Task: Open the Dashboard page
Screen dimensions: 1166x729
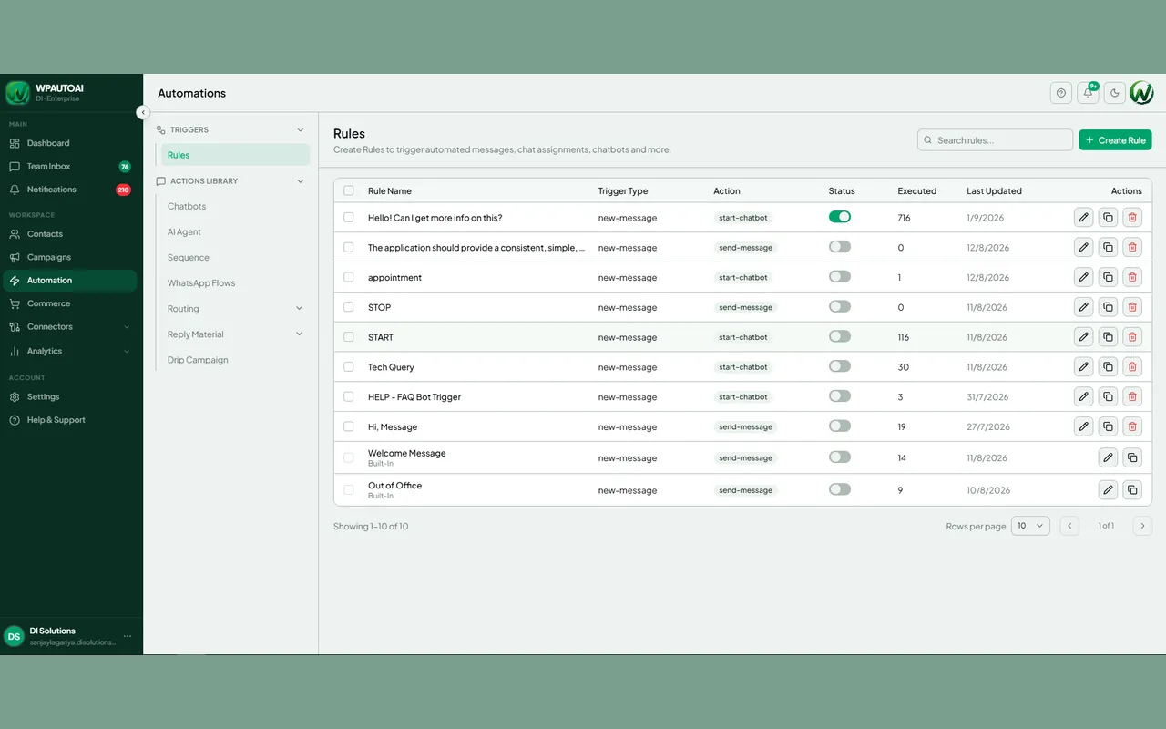Action: point(70,143)
